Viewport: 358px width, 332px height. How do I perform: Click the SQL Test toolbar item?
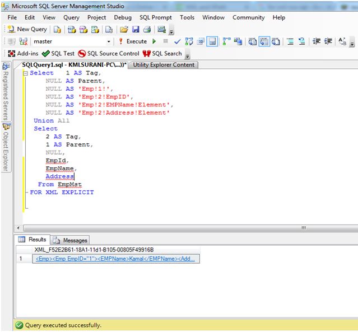[x=58, y=54]
